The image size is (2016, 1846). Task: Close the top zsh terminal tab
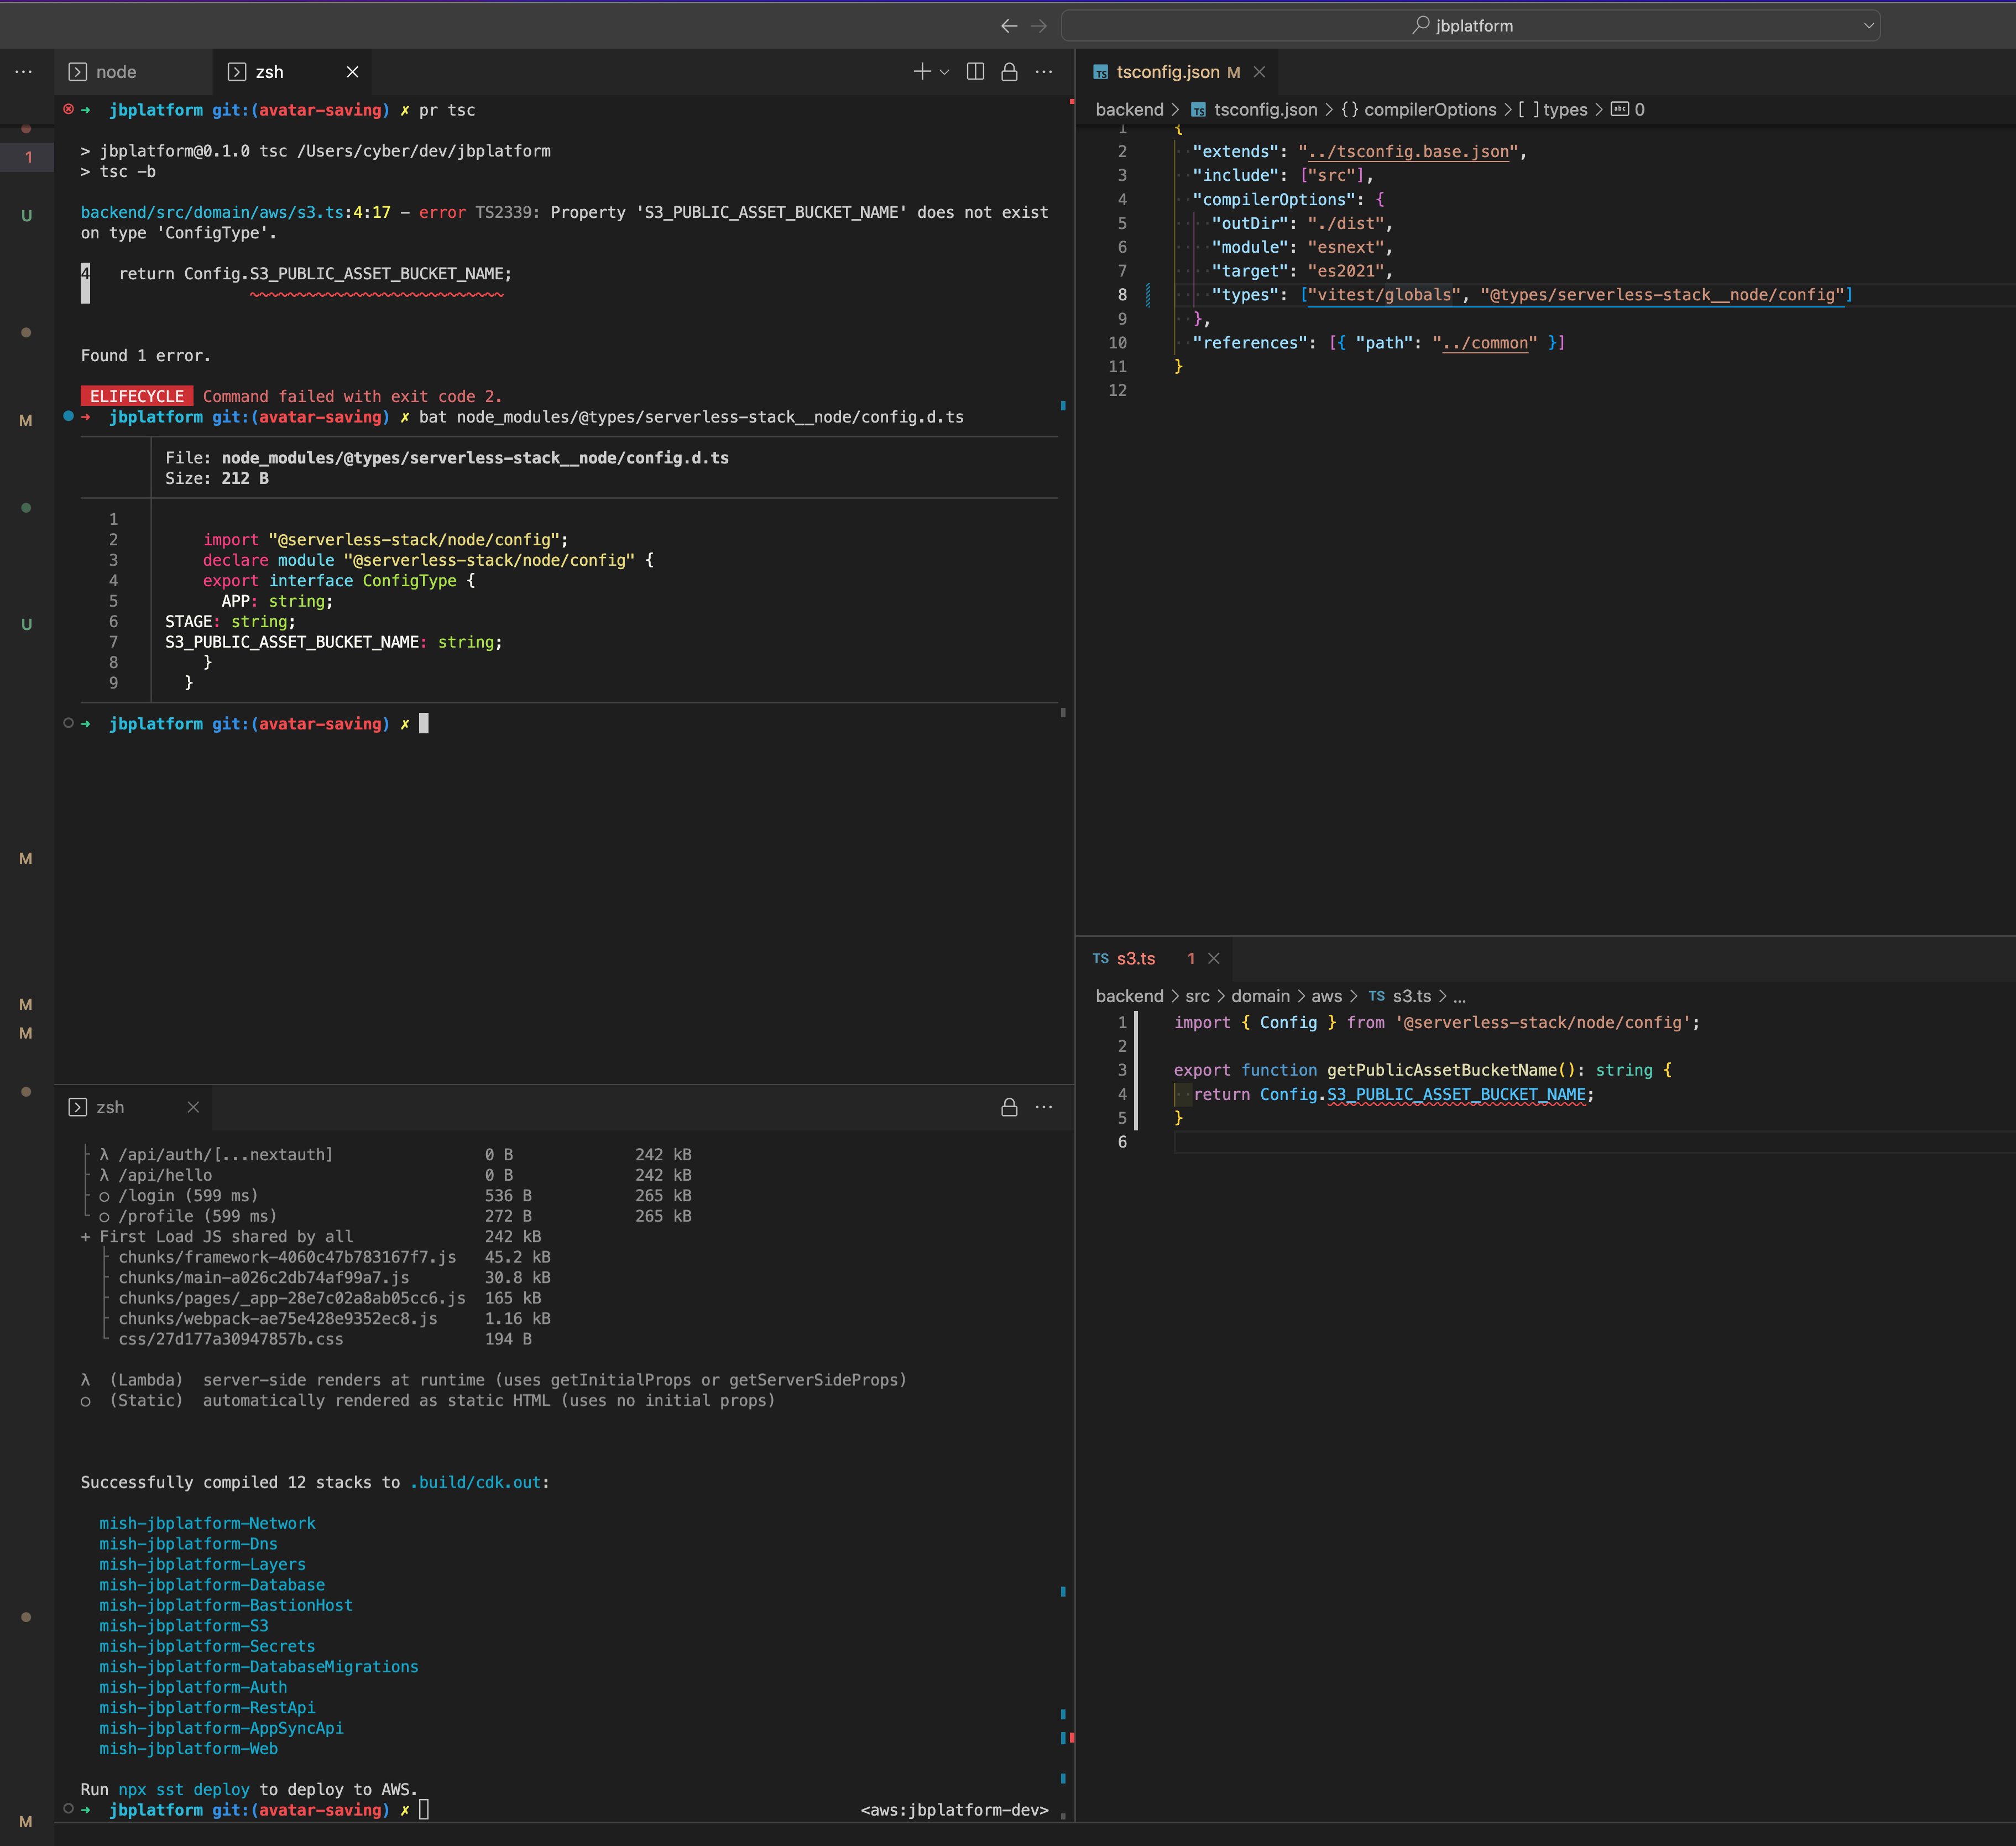pos(352,72)
